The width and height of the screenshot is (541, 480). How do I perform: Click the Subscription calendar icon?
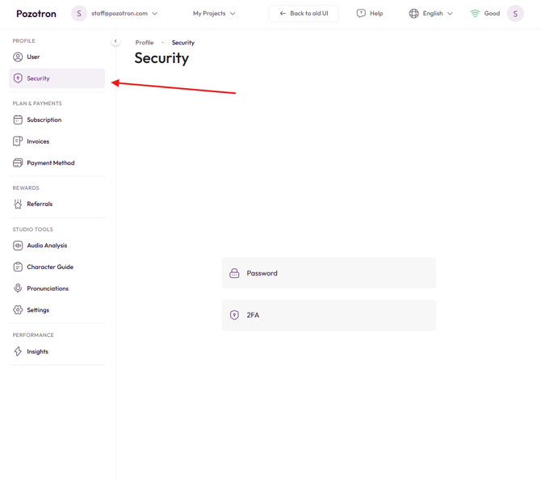click(x=18, y=120)
